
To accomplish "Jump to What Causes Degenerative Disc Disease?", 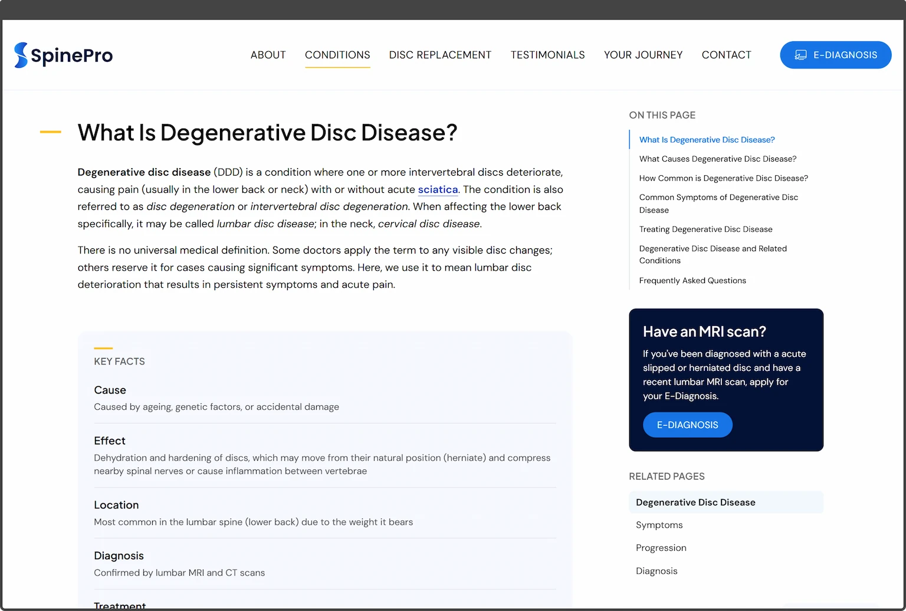I will click(717, 159).
